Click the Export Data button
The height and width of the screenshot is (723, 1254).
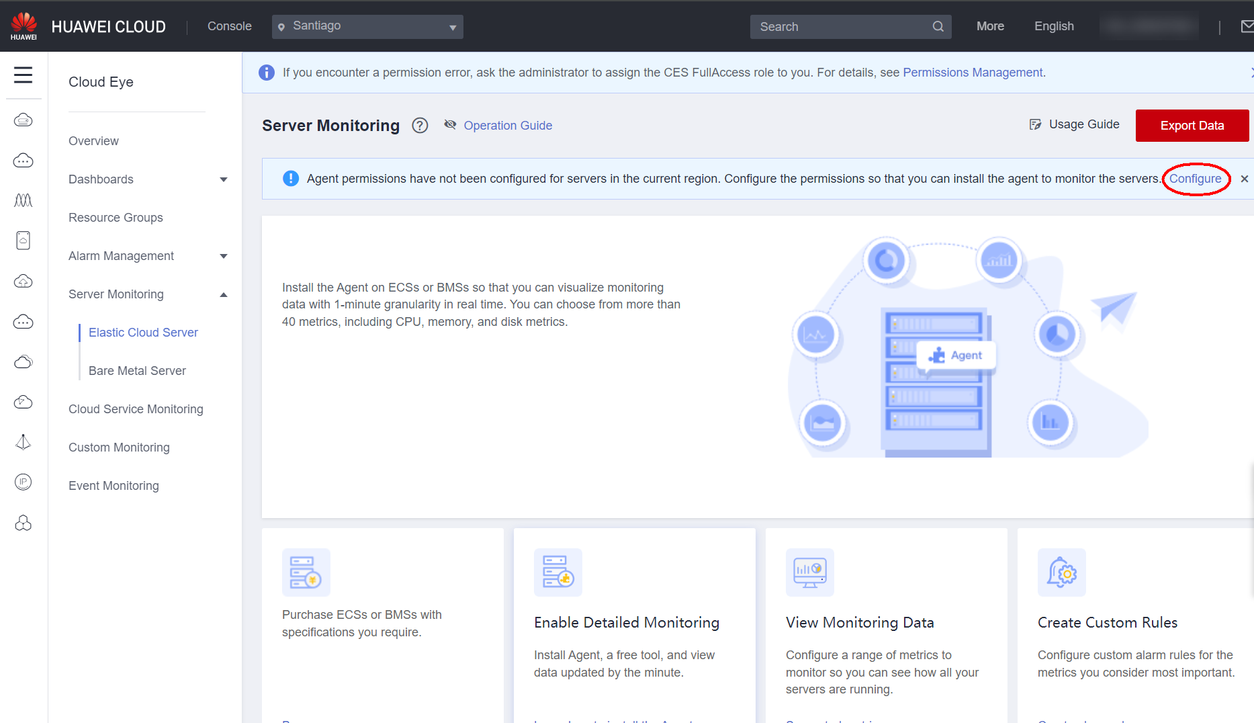click(x=1192, y=126)
